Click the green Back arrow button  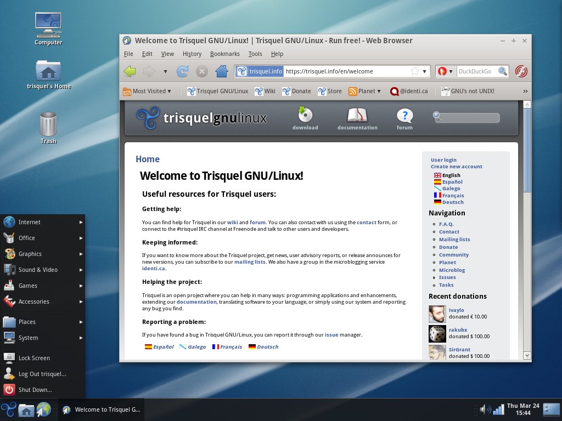(130, 71)
